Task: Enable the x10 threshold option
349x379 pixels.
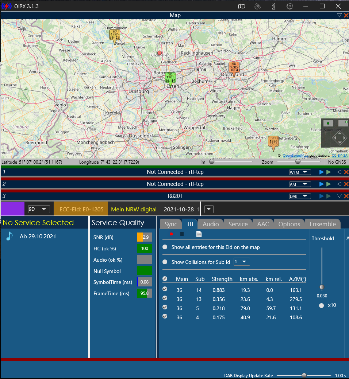Action: pyautogui.click(x=322, y=305)
